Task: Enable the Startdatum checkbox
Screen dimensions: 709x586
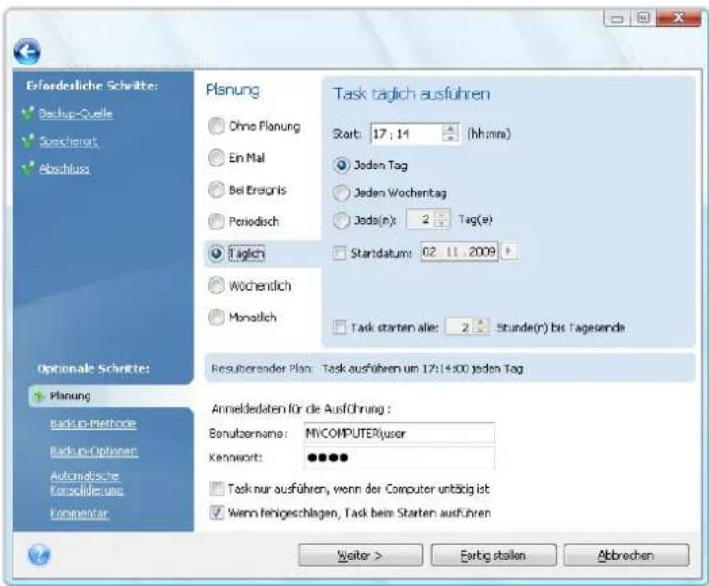Action: pos(340,253)
